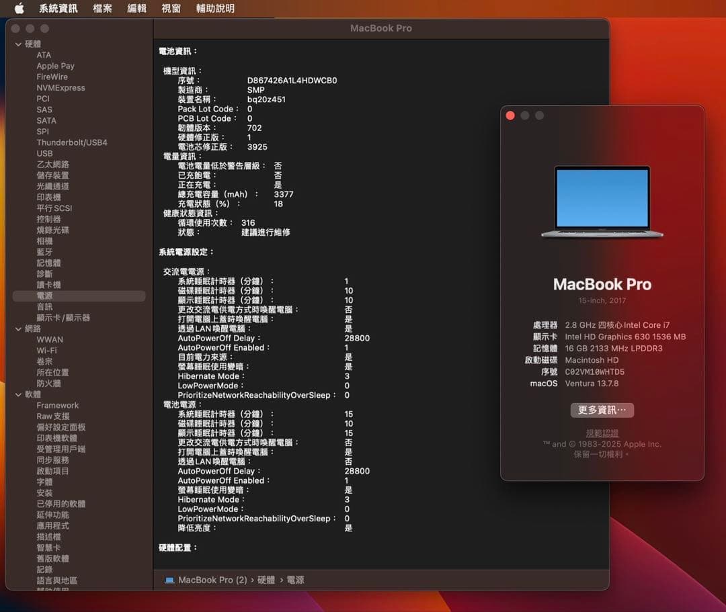Select 卷宗 in the network list

(x=44, y=361)
